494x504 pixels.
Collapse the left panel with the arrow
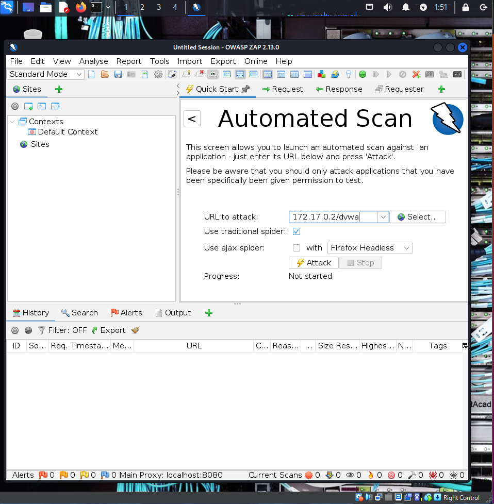click(x=178, y=86)
